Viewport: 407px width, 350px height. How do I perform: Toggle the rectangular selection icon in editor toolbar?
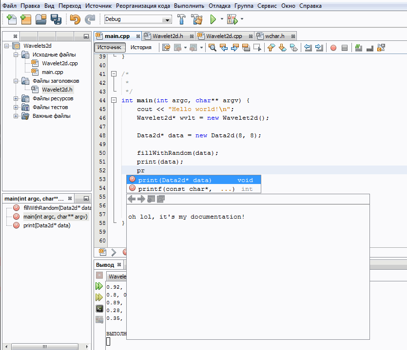[257, 48]
